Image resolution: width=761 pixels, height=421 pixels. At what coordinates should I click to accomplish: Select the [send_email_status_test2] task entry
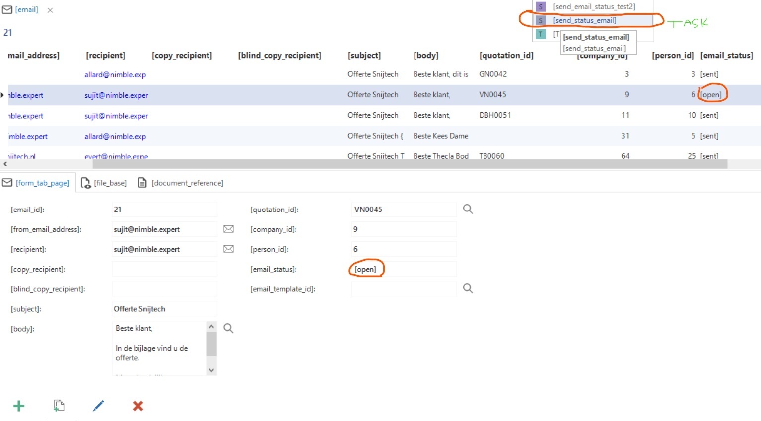[594, 7]
